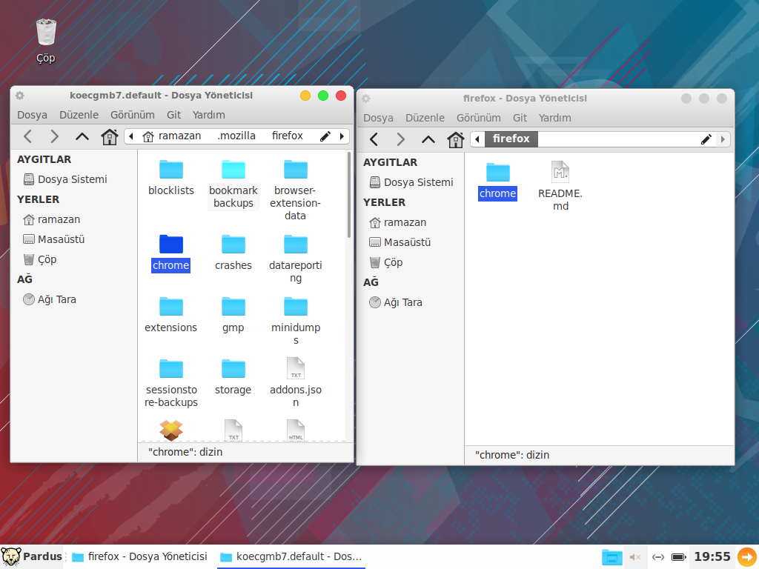Select the chrome folder in firefox window
Screen dimensions: 759x569
pos(497,182)
